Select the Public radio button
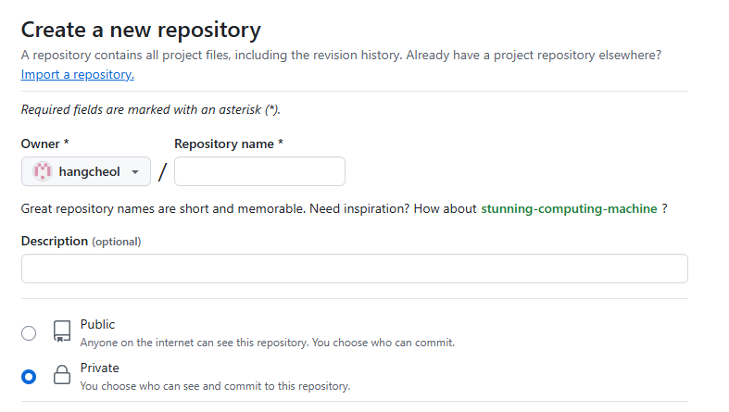The image size is (729, 412). 29,333
